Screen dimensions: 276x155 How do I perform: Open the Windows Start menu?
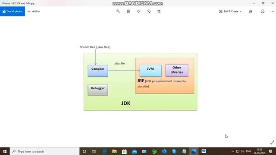point(5,151)
